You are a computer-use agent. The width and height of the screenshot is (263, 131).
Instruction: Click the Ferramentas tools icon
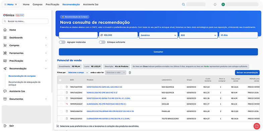pyautogui.click(x=5, y=53)
